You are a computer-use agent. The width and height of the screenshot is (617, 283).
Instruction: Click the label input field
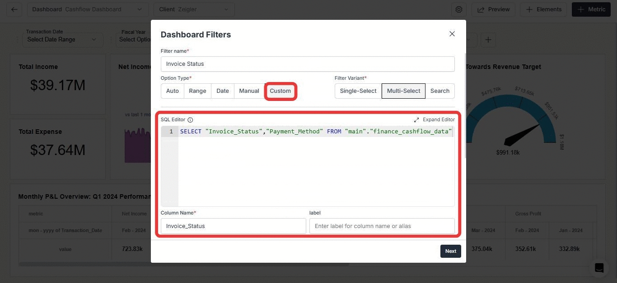382,226
